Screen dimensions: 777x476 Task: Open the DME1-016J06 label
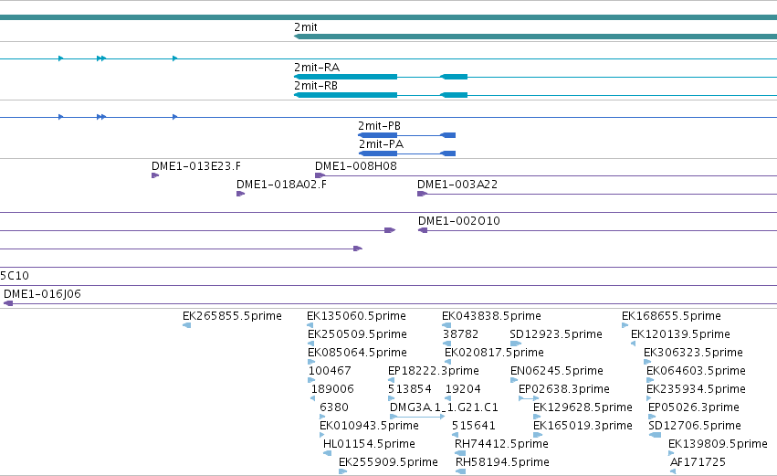(42, 294)
